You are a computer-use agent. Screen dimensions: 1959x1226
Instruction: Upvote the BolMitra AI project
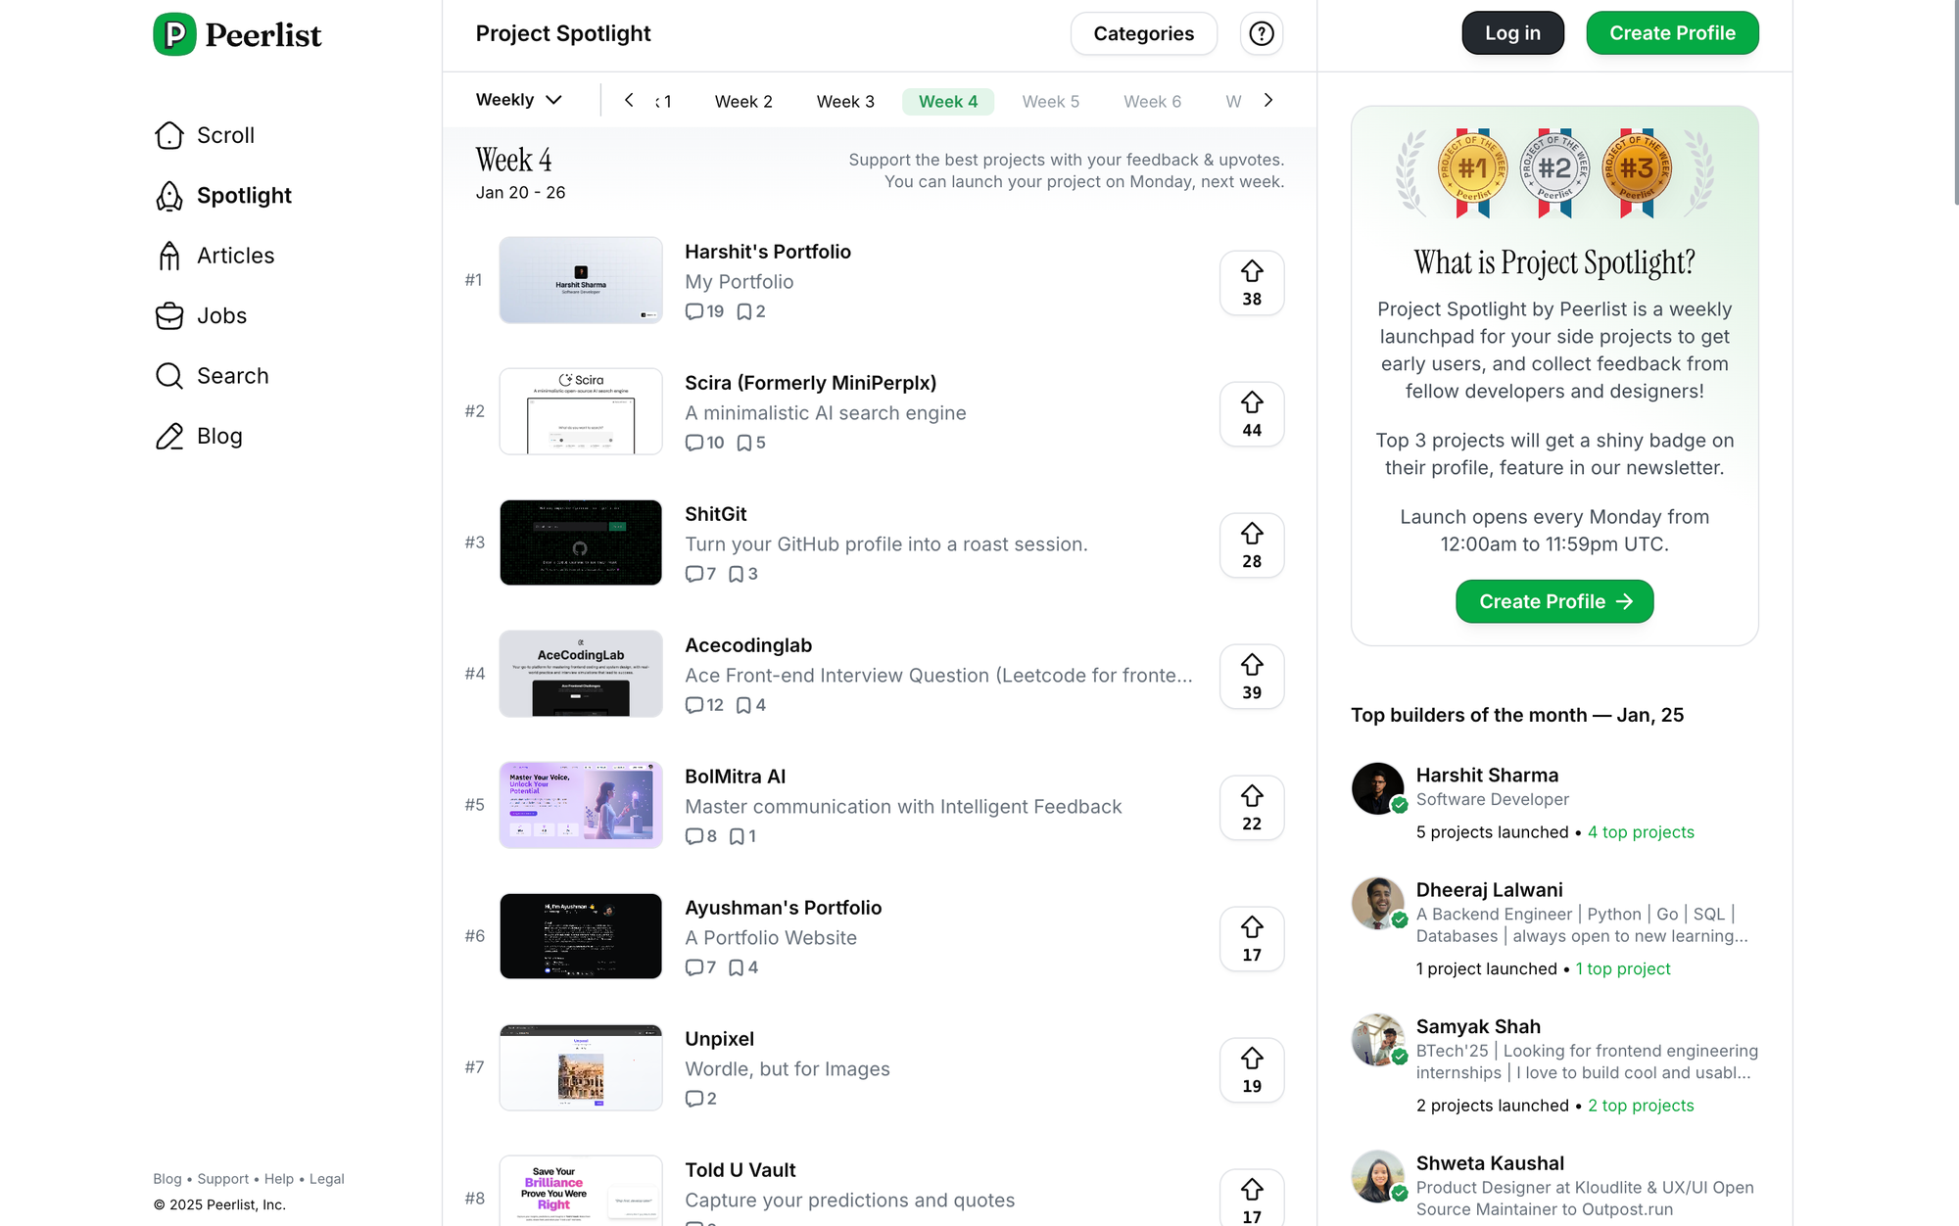1252,808
